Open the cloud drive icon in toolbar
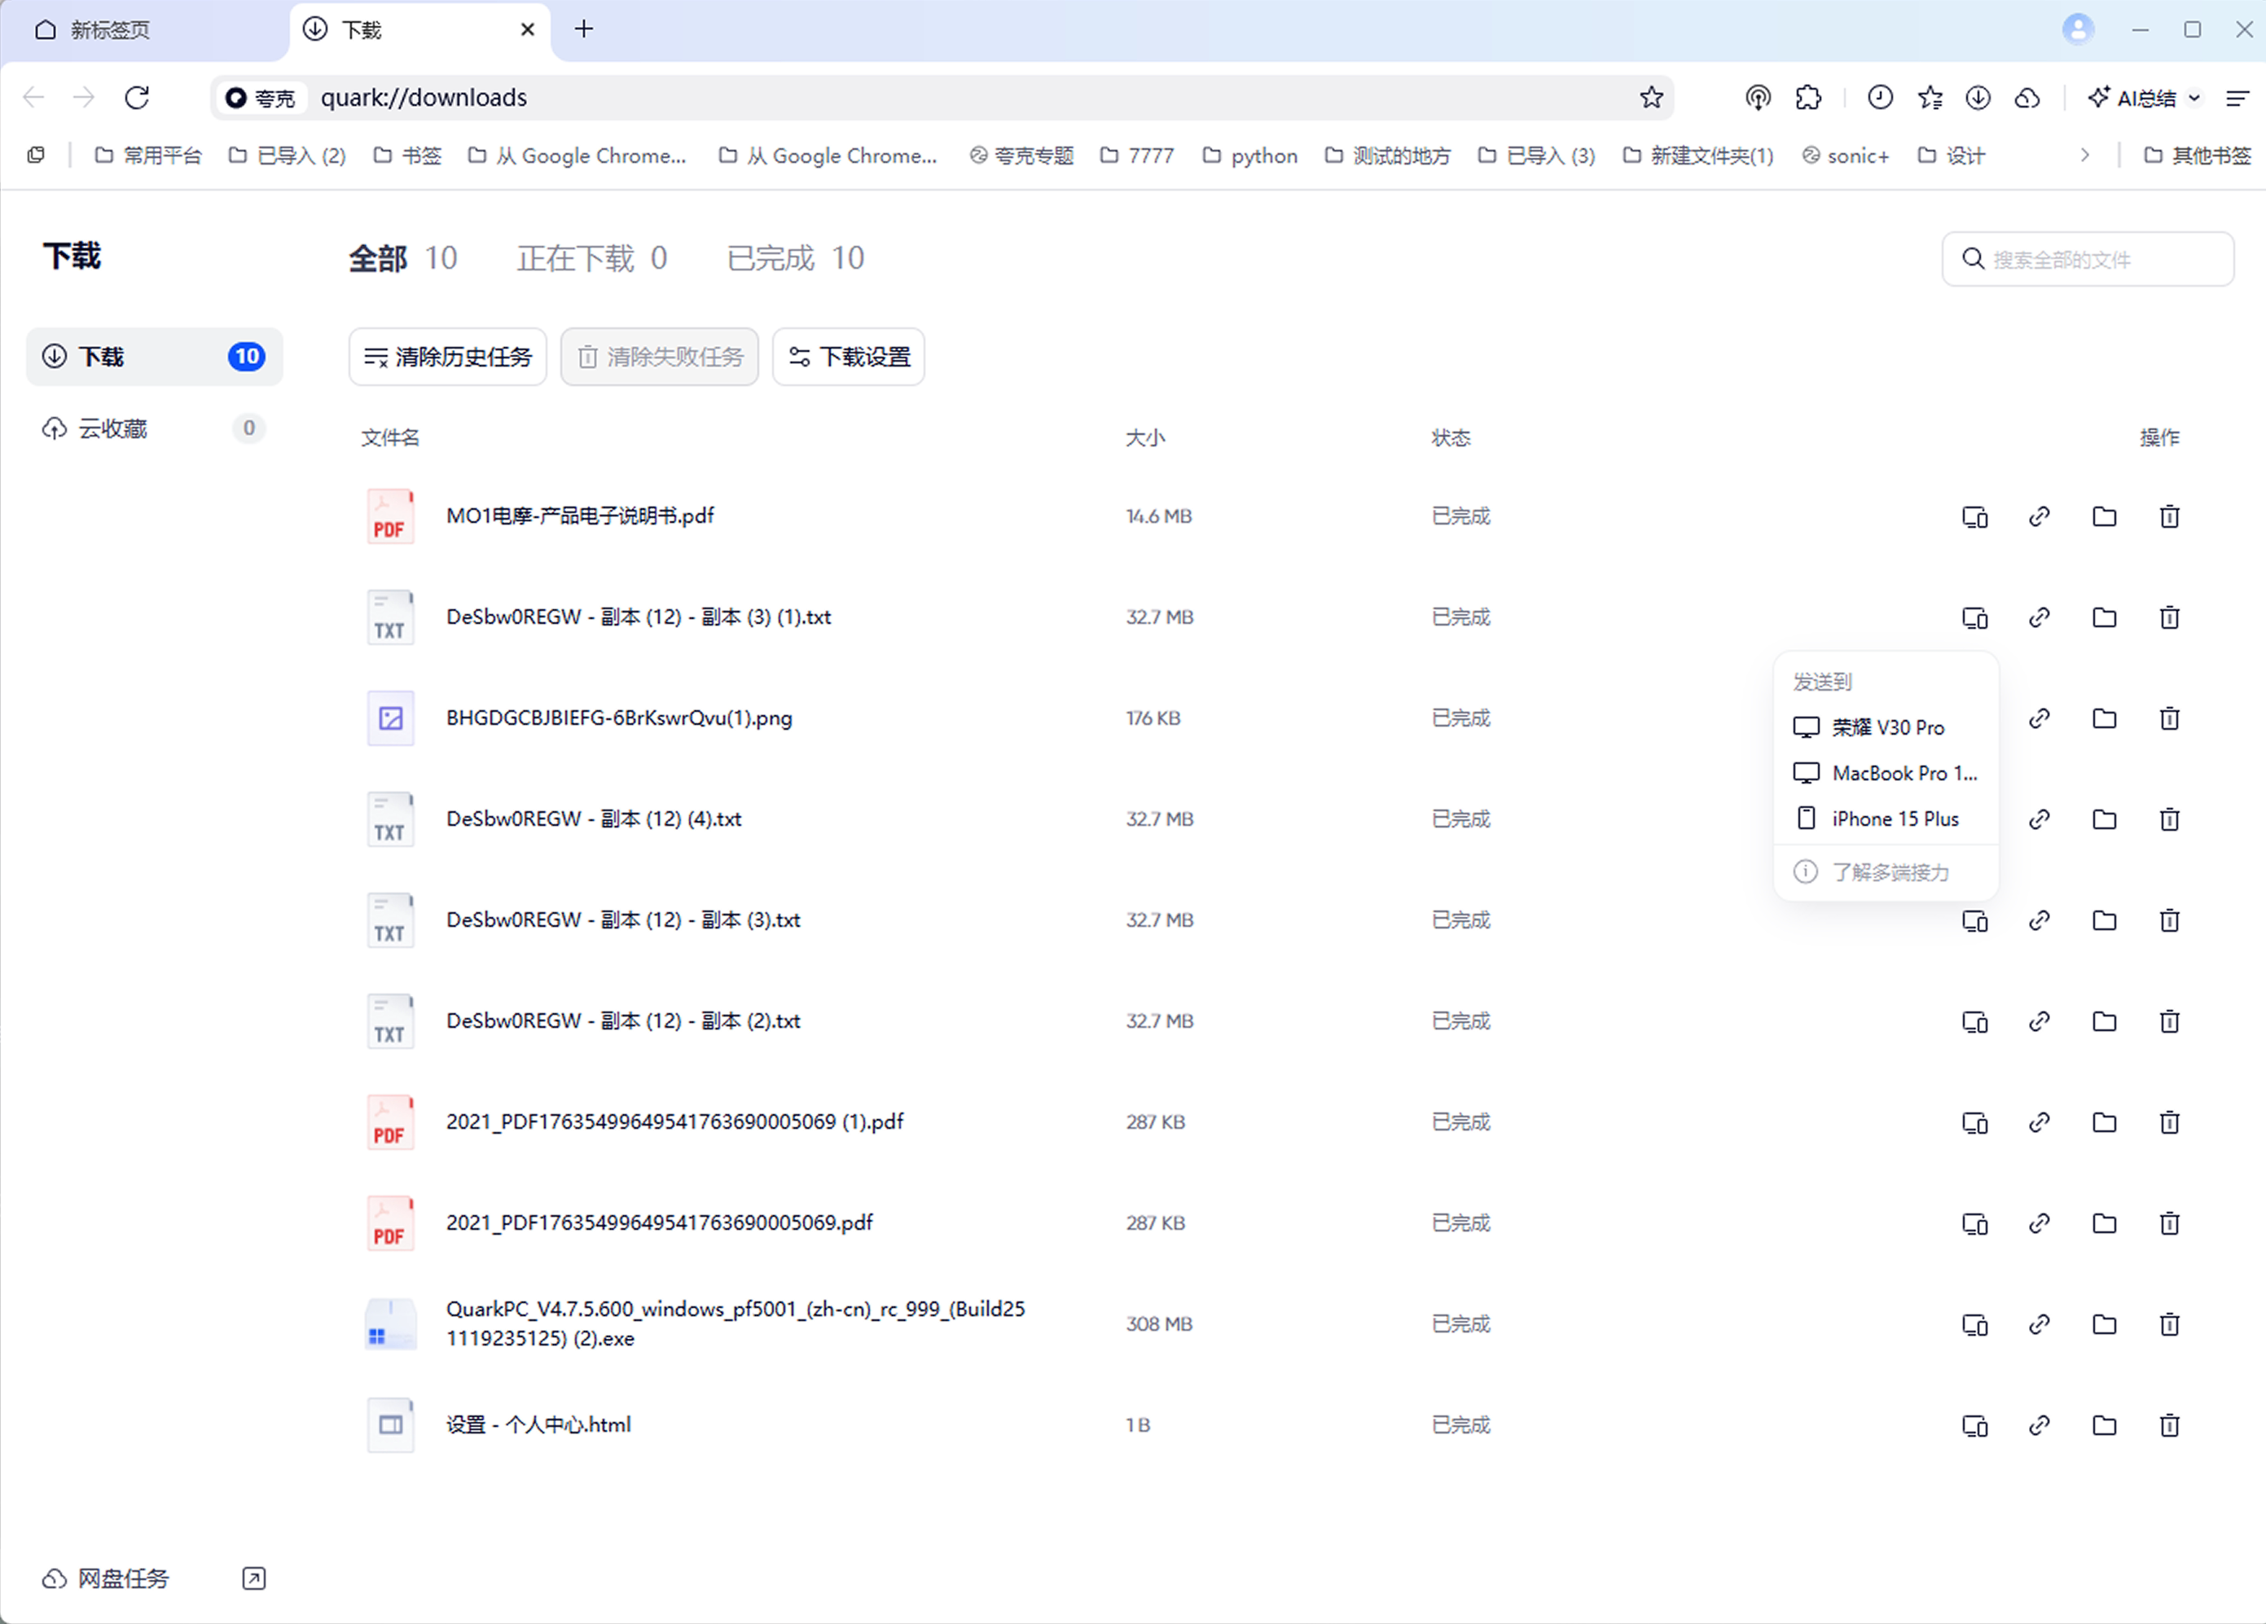 (2027, 97)
